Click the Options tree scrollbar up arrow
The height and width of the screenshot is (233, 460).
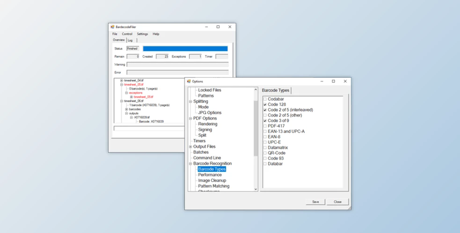256,90
